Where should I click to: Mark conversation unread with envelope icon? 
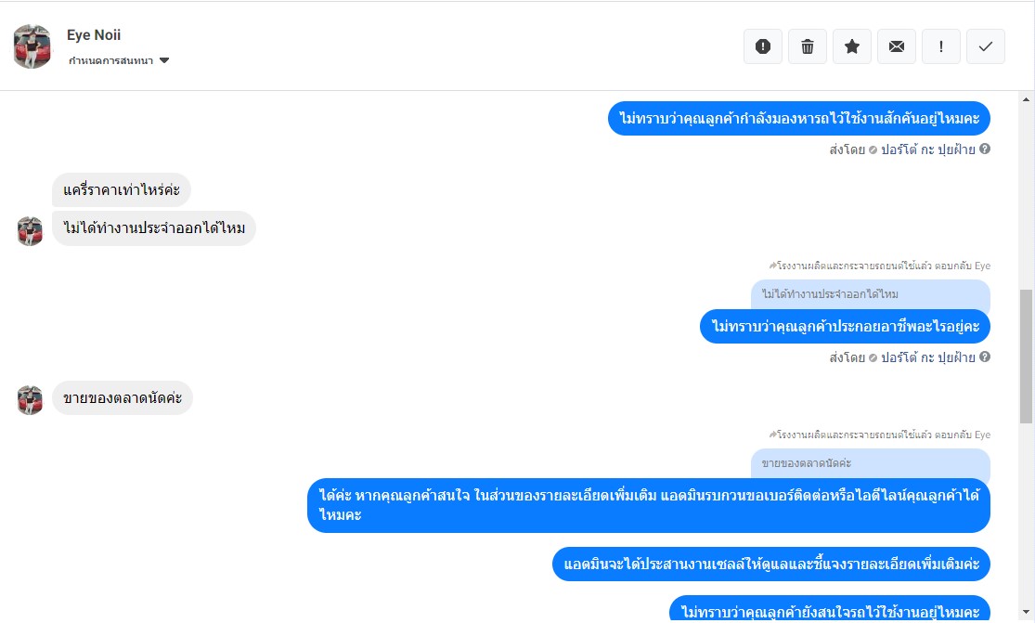897,46
